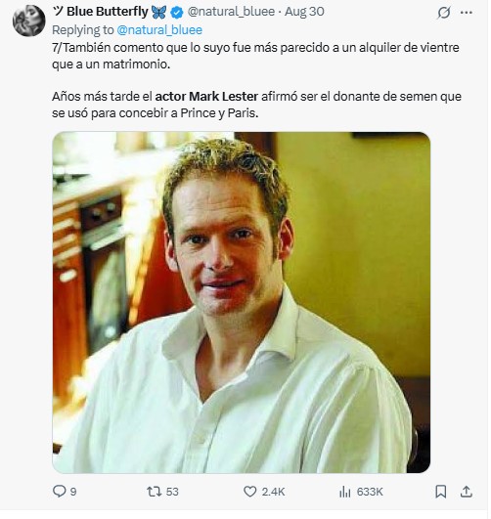Open the three-dot more options menu

pyautogui.click(x=469, y=13)
